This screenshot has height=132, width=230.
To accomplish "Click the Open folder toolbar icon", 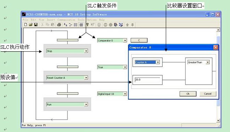I will (31, 25).
